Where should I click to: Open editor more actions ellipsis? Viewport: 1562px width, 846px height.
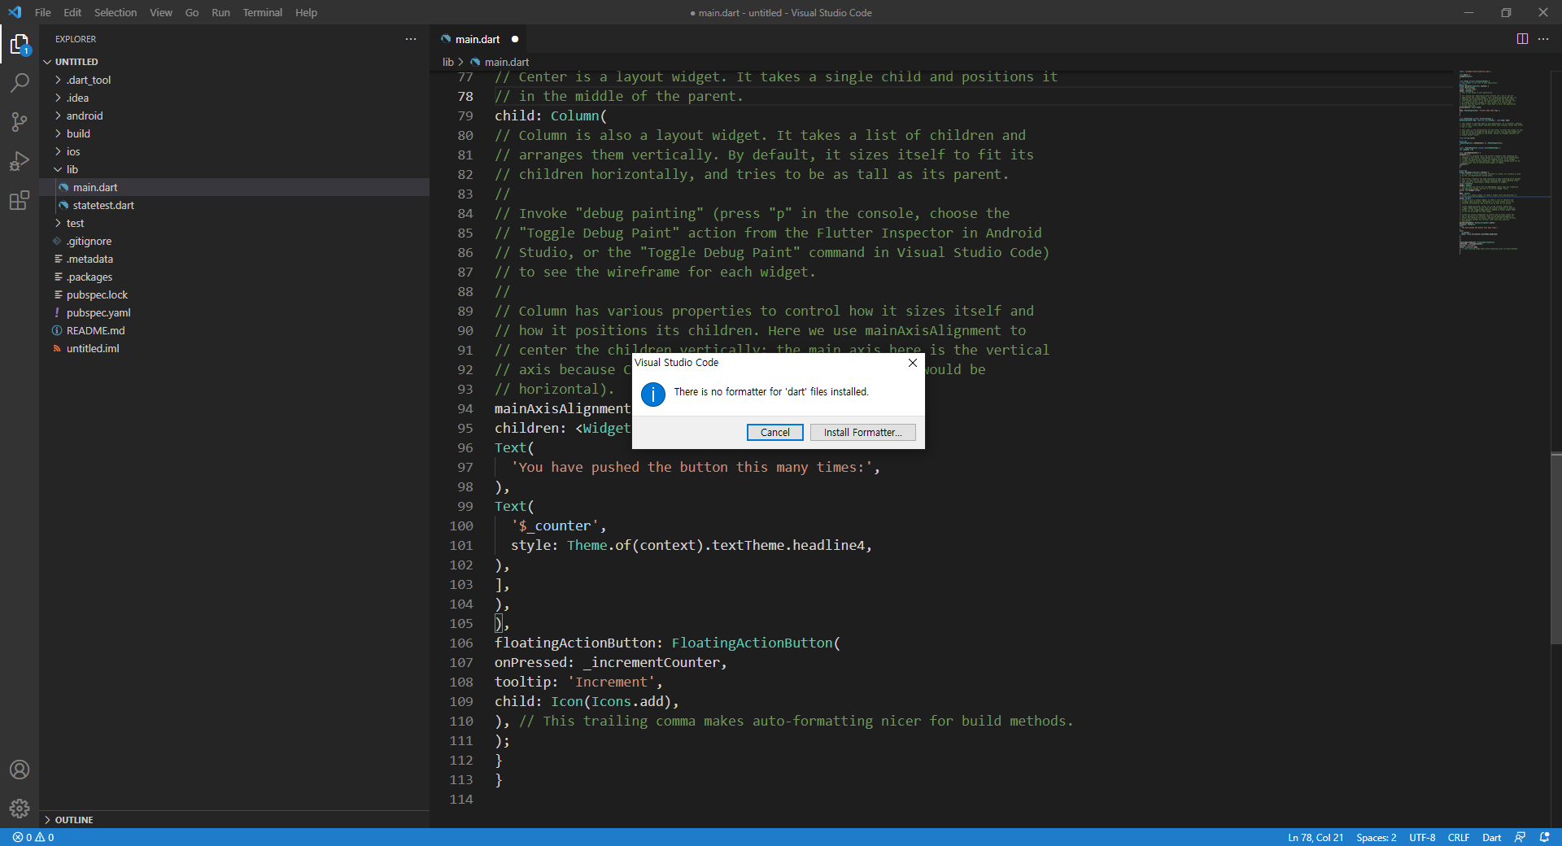click(1543, 39)
